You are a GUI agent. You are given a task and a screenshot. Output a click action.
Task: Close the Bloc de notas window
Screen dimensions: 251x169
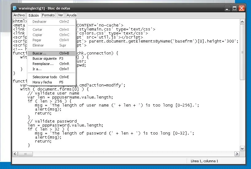coord(242,8)
